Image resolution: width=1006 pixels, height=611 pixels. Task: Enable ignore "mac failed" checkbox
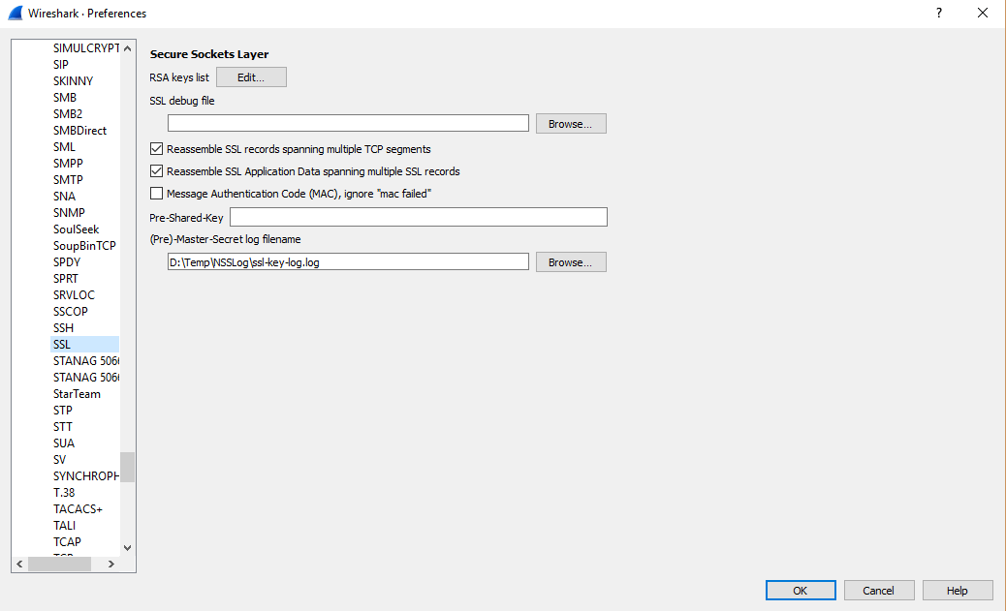click(x=157, y=194)
